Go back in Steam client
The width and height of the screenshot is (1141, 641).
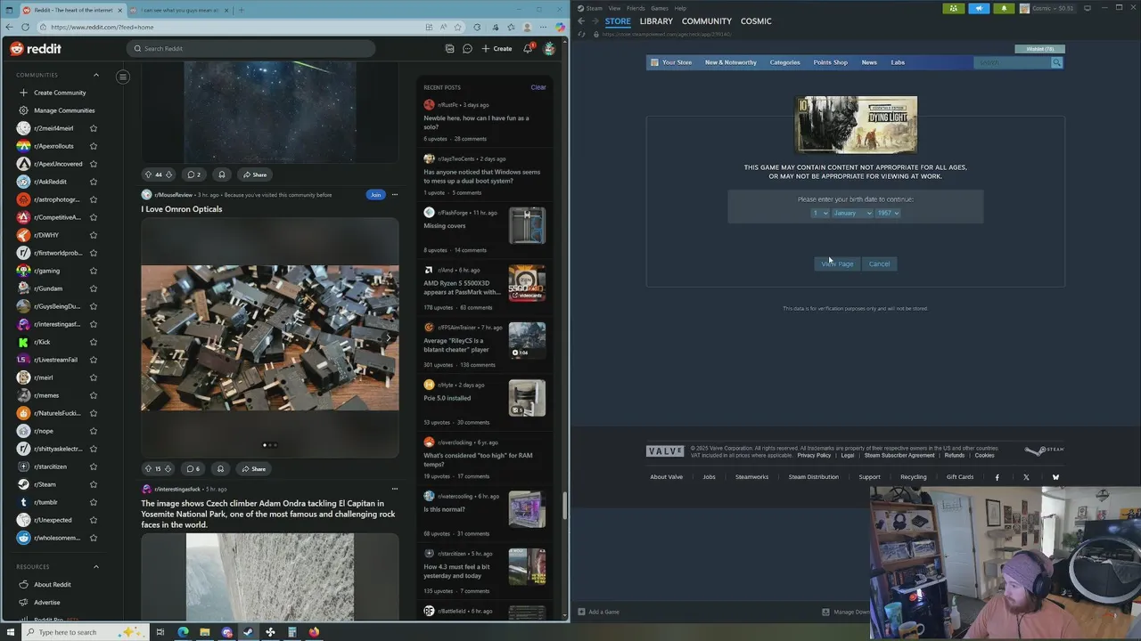click(x=581, y=20)
